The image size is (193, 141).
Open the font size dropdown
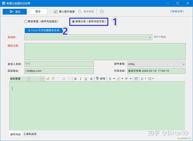pyautogui.click(x=42, y=79)
